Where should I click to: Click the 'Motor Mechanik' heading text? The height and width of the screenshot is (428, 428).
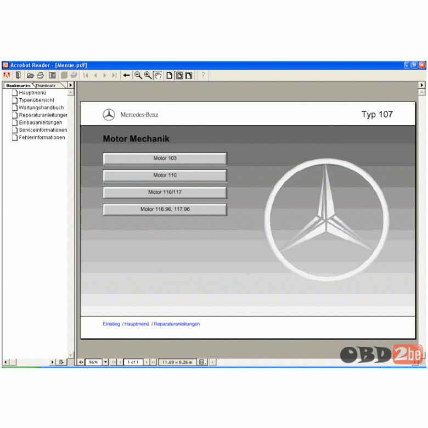pyautogui.click(x=136, y=139)
